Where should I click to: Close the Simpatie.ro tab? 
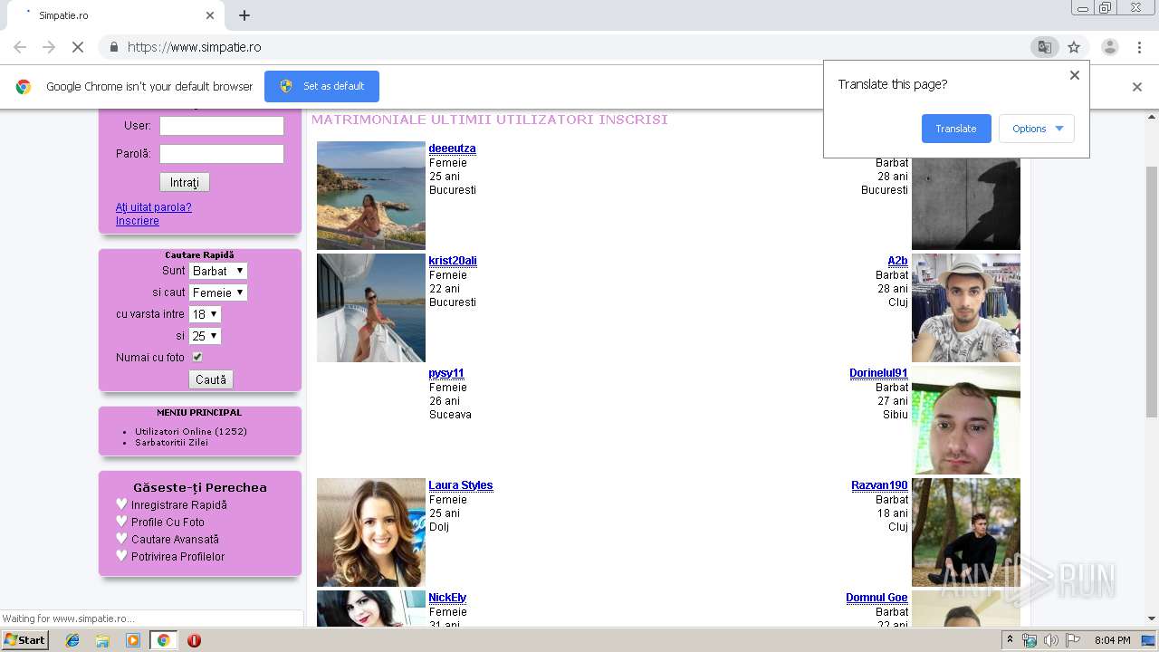(210, 15)
